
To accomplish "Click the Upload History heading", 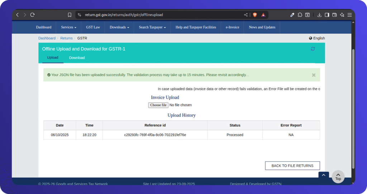I will (x=182, y=115).
